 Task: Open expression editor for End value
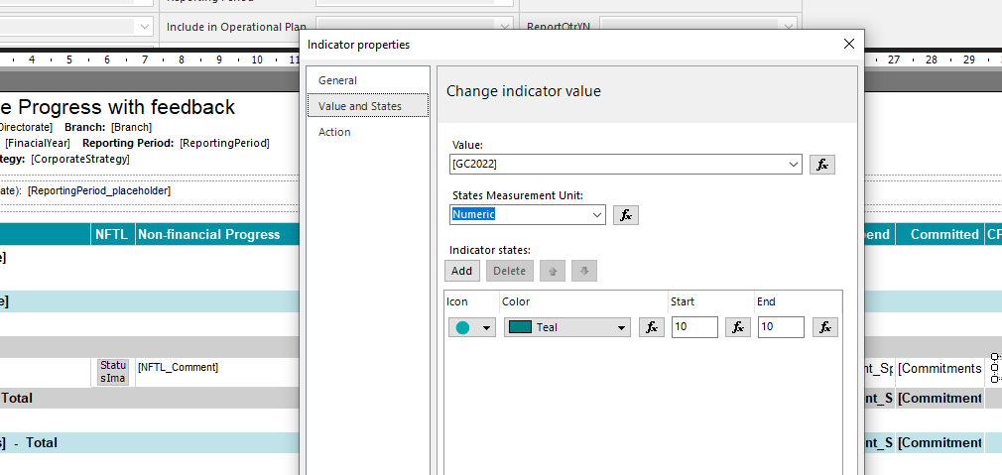tap(825, 327)
